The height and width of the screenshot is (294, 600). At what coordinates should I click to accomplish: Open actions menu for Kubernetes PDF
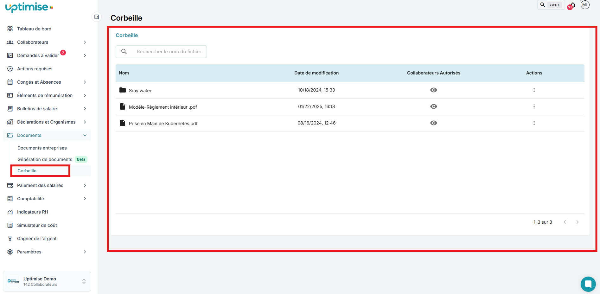(x=534, y=123)
